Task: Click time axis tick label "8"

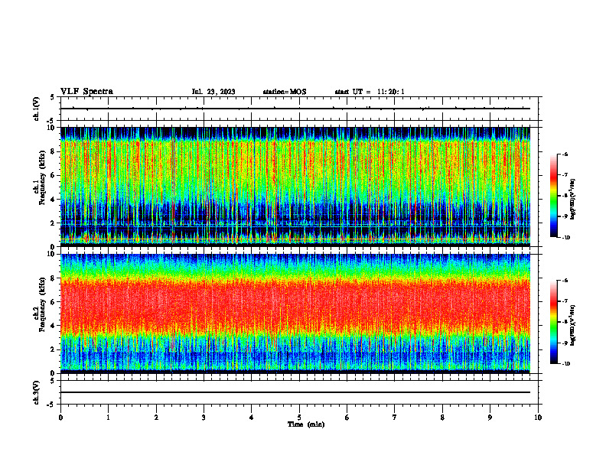Action: [x=442, y=418]
